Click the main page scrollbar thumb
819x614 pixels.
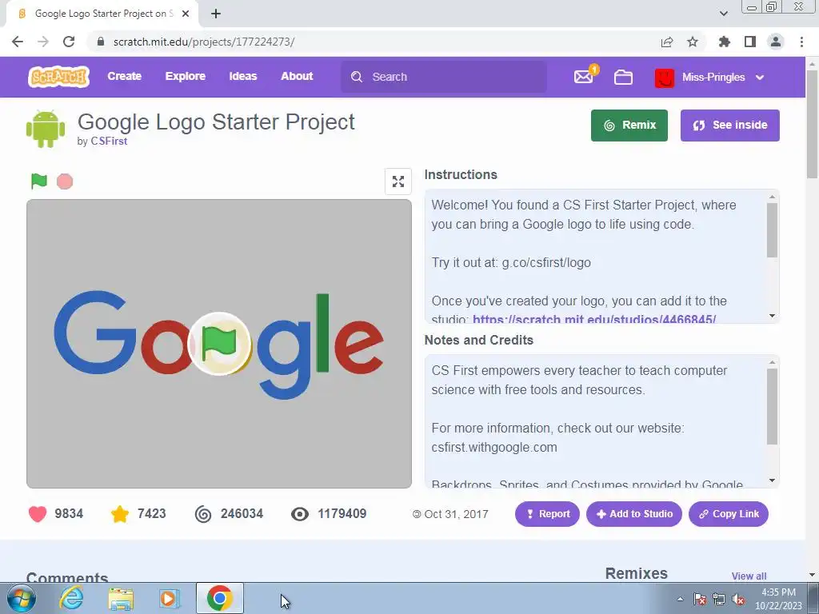point(813,124)
